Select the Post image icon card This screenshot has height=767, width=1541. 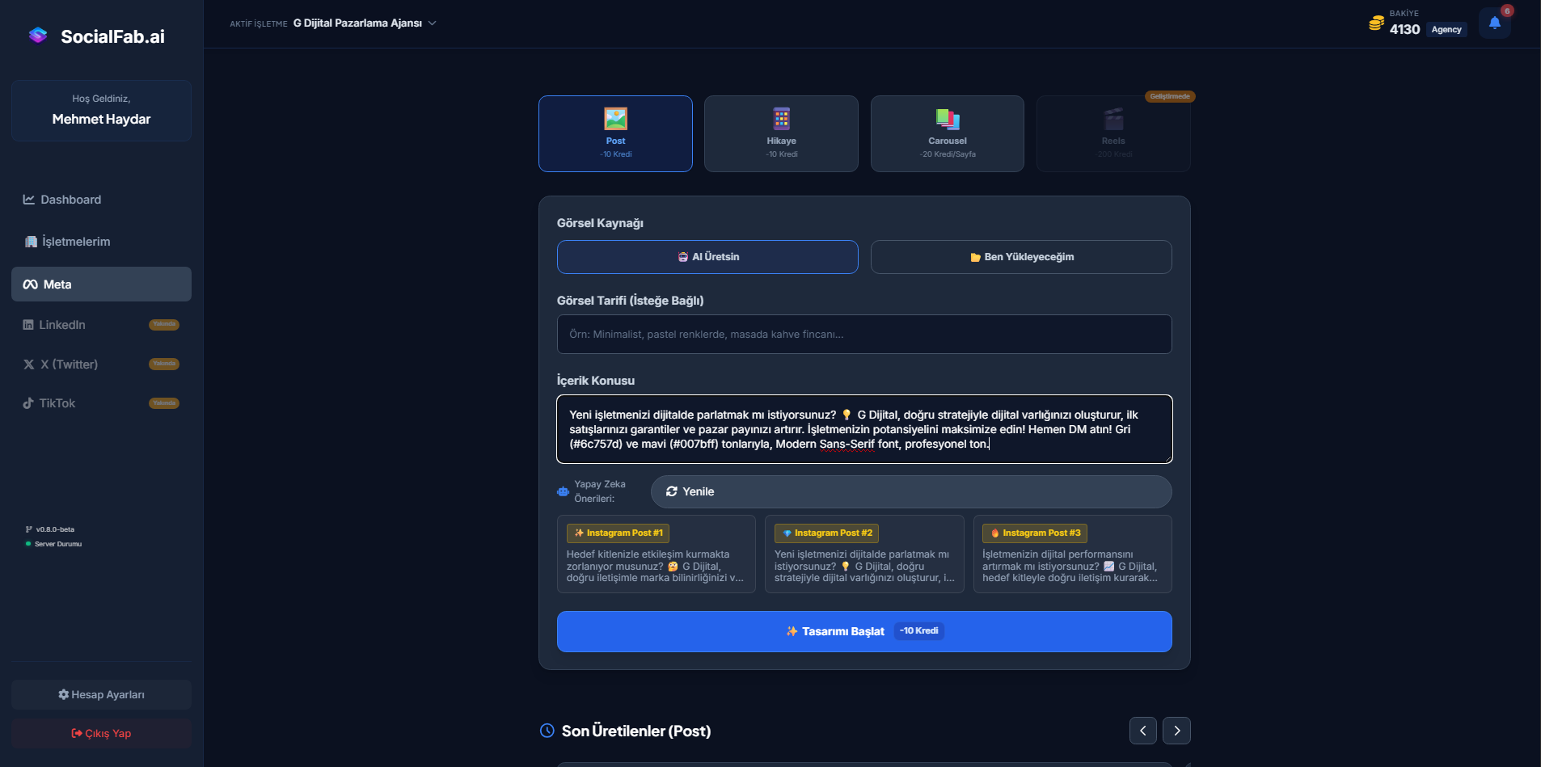(615, 120)
